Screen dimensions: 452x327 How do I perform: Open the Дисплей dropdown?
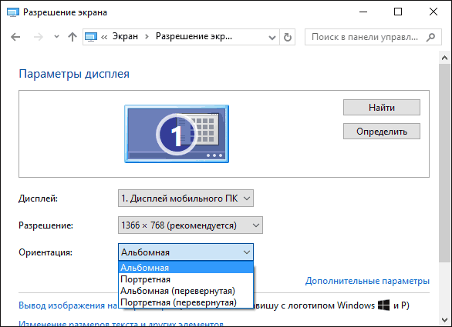186,199
